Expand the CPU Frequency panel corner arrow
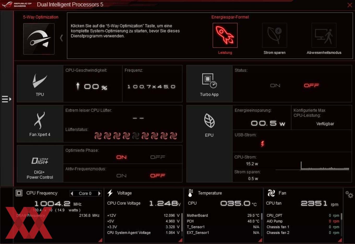Screen dimensions: 355x244 tap(100, 240)
